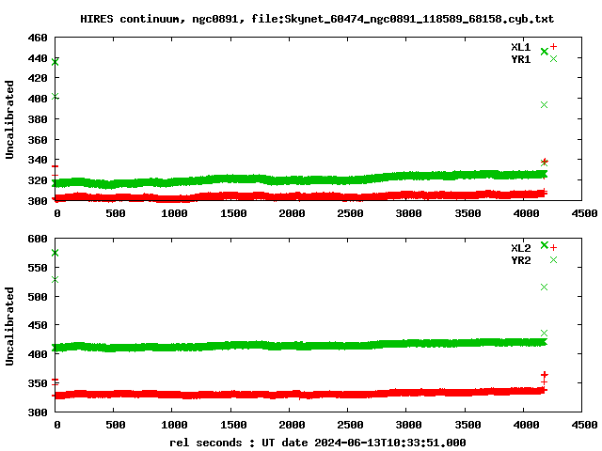Image resolution: width=602 pixels, height=451 pixels.
Task: Click the isolated green YR1 outlier near 393
Action: point(544,104)
